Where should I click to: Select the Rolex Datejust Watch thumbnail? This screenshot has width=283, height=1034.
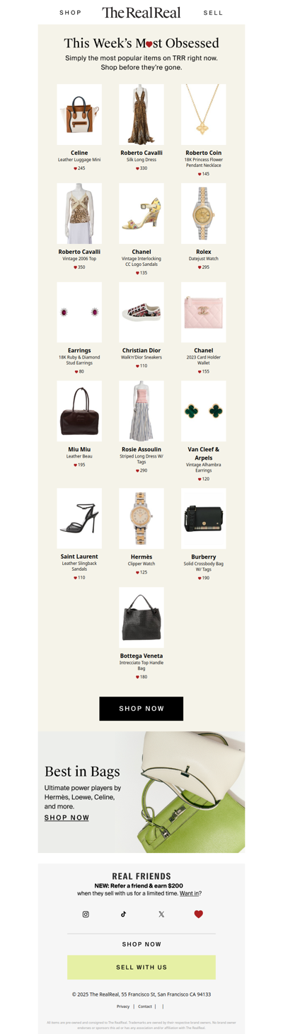click(x=204, y=214)
